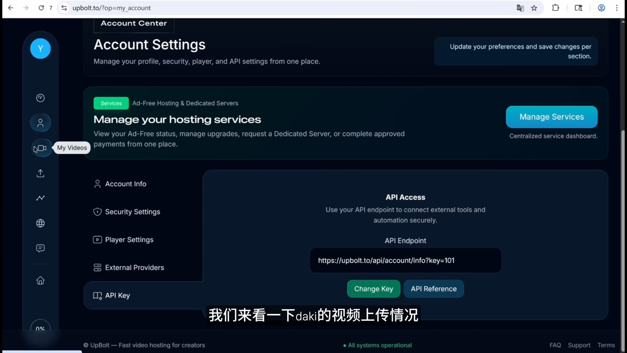
Task: Open the home icon in sidebar
Action: (x=40, y=280)
